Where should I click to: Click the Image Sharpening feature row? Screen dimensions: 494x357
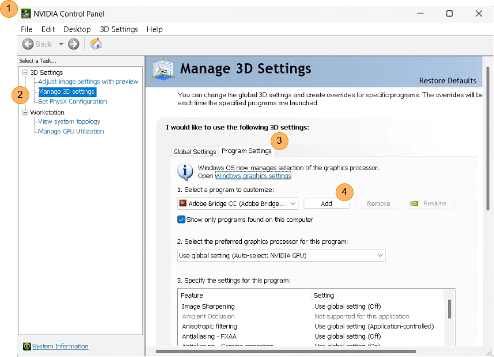coord(208,306)
